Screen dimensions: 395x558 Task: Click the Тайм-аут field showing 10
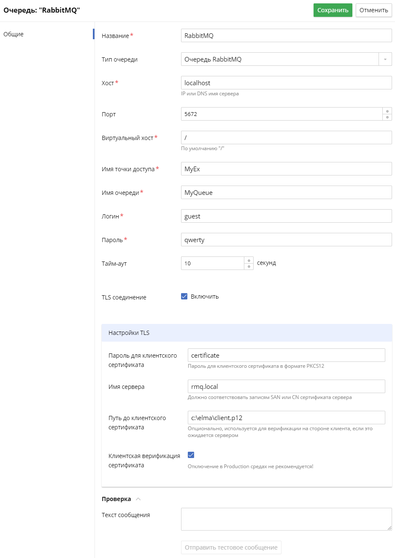point(213,263)
